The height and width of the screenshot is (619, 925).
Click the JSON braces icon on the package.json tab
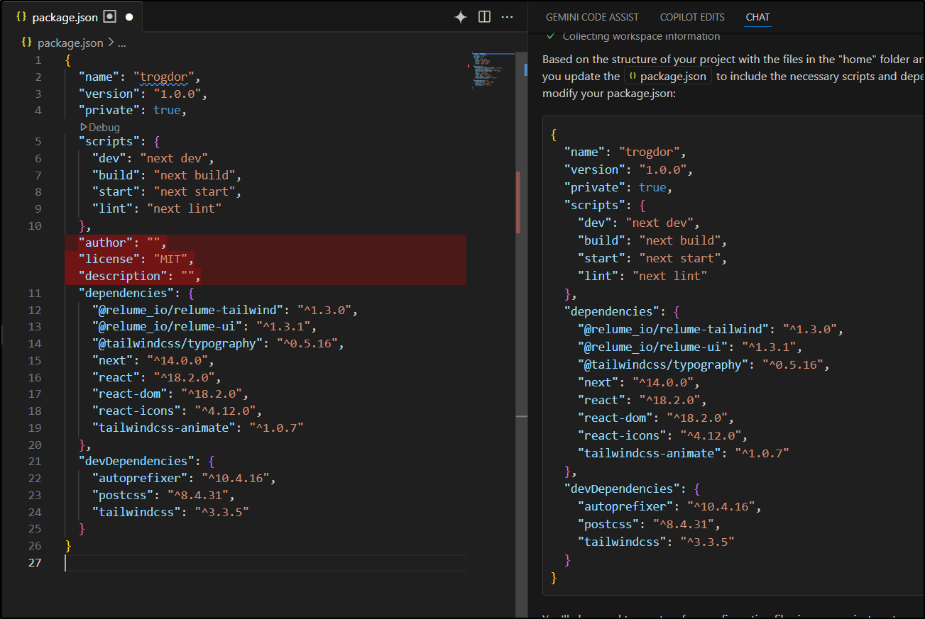pos(21,17)
